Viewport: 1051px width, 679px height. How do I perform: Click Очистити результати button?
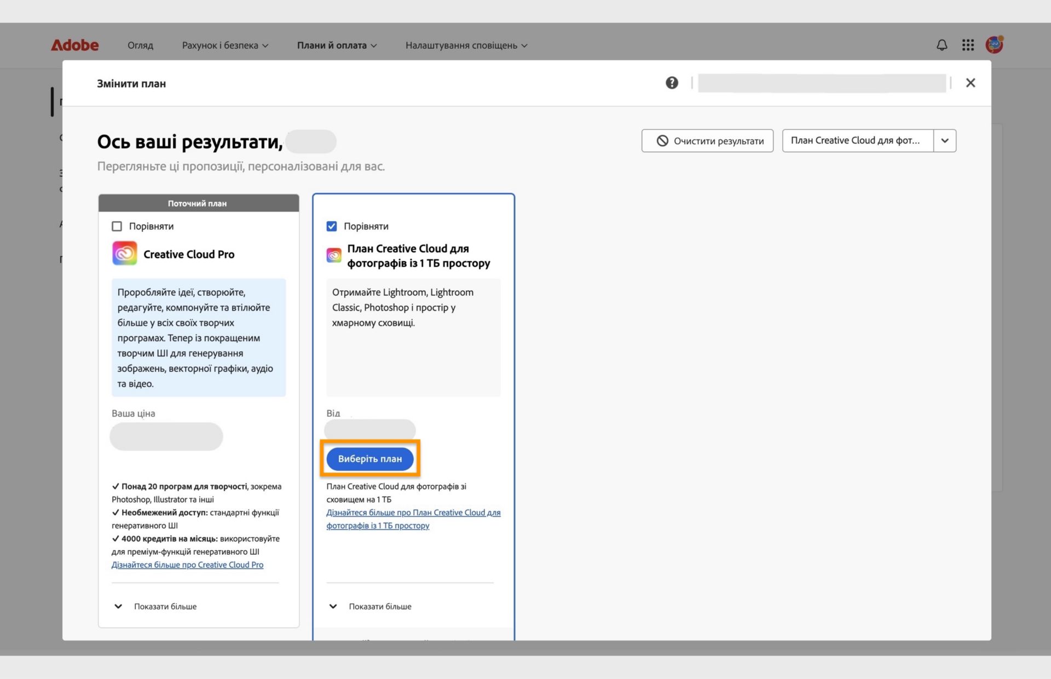[707, 141]
